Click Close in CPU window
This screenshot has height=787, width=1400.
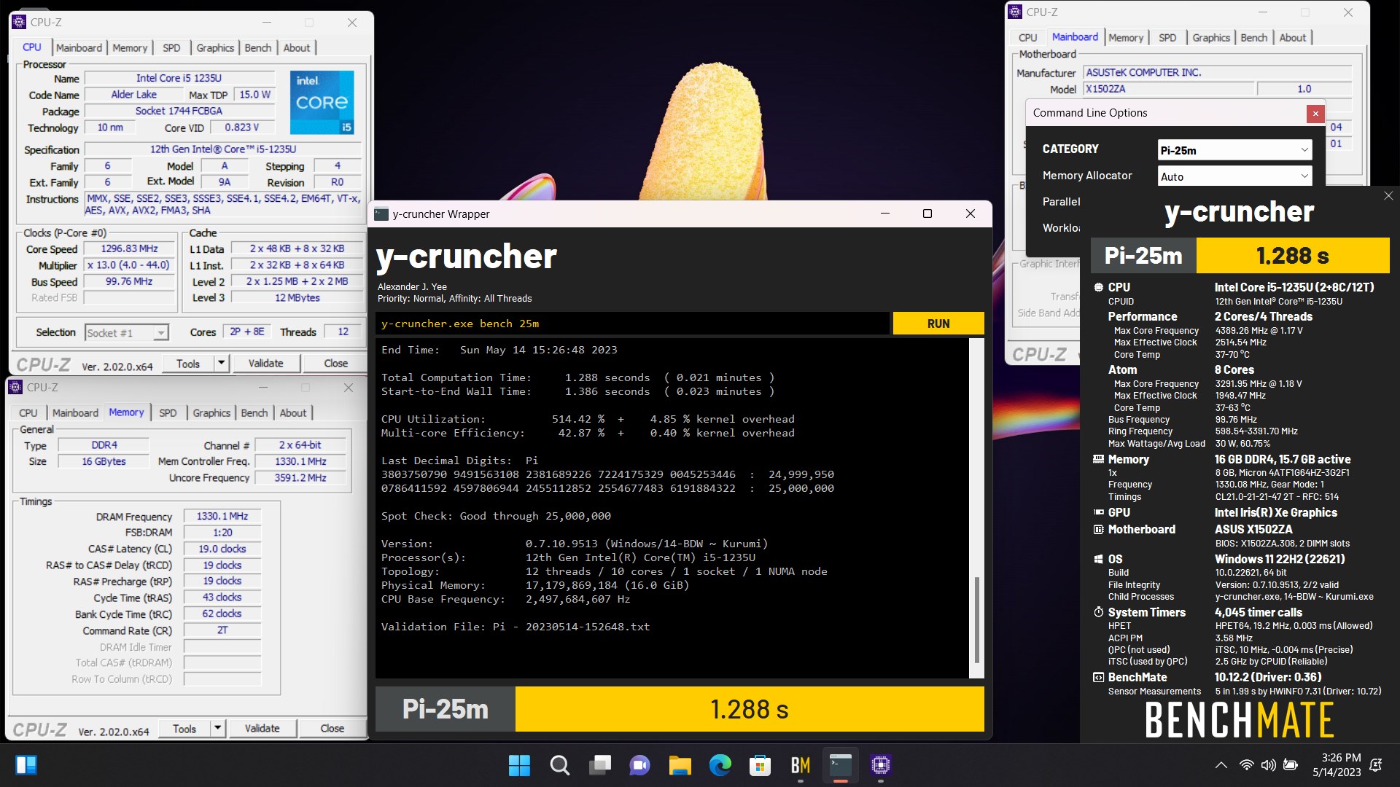tap(336, 363)
